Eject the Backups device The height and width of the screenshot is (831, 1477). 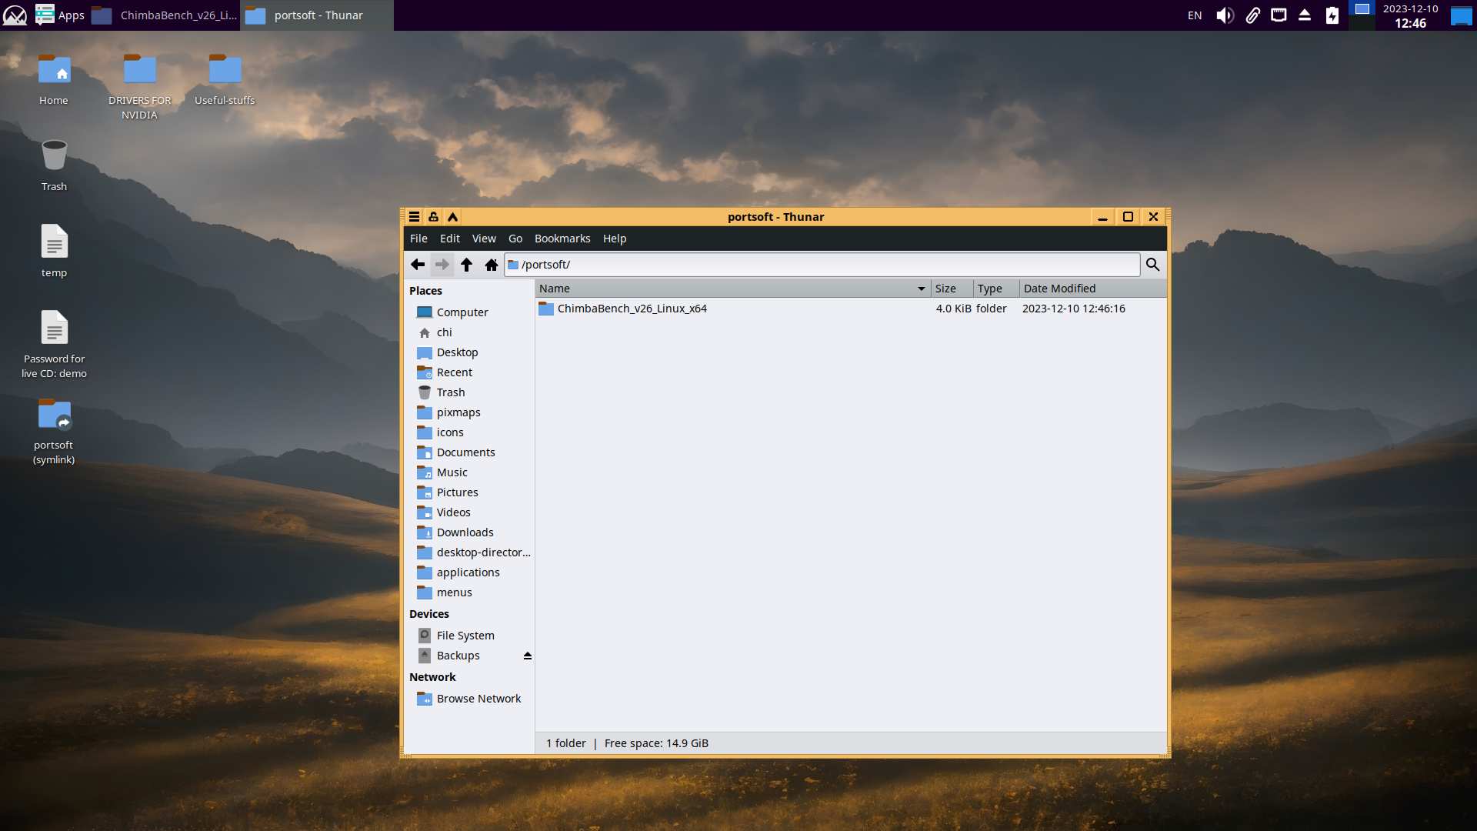click(528, 656)
